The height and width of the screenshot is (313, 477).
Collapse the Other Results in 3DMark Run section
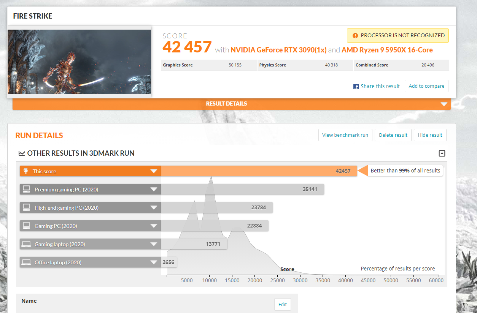[x=442, y=153]
